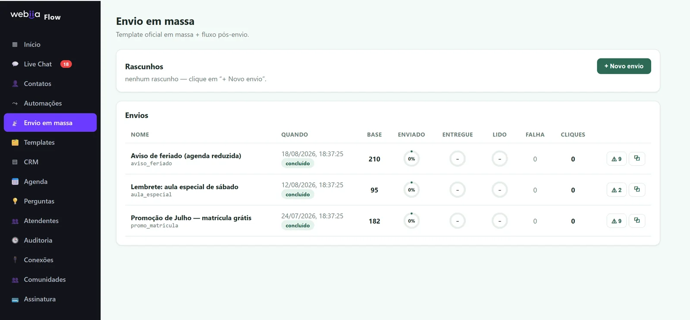The height and width of the screenshot is (320, 690).
Task: Click the template name aula_especial
Action: pyautogui.click(x=151, y=194)
